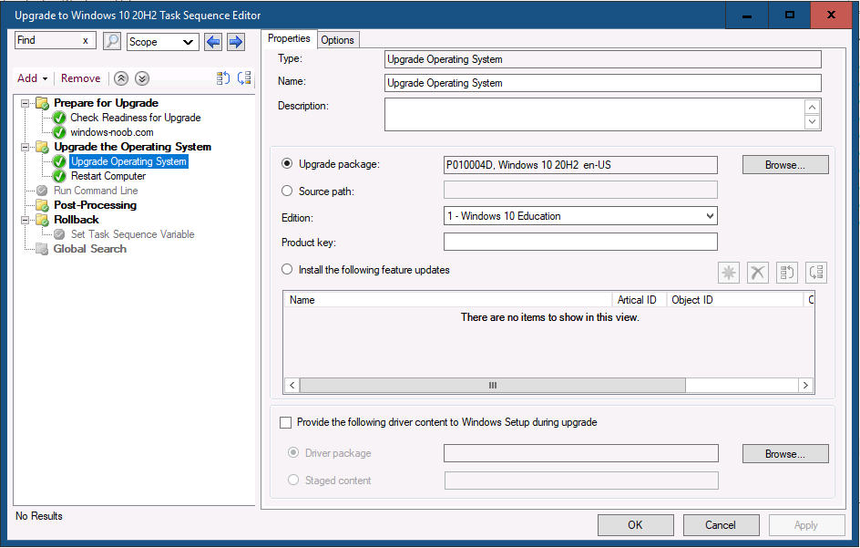Click the Post-Processing folder icon
860x548 pixels.
click(x=42, y=205)
